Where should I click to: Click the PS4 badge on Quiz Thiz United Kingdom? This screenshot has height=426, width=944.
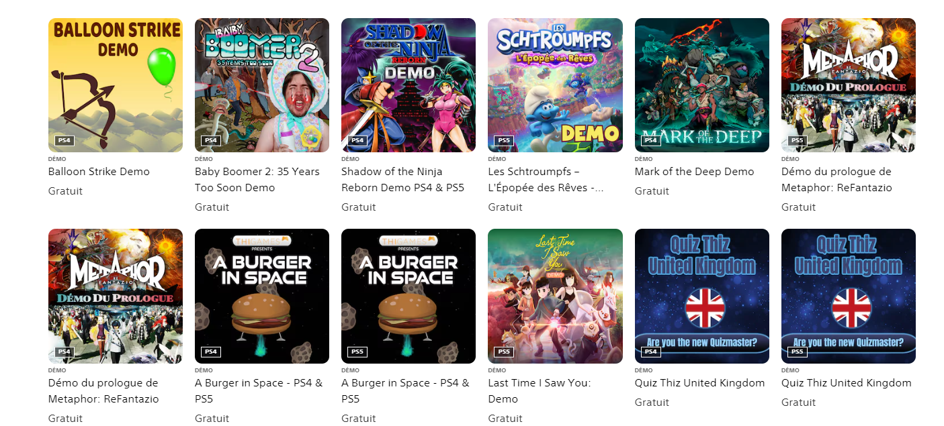(650, 351)
